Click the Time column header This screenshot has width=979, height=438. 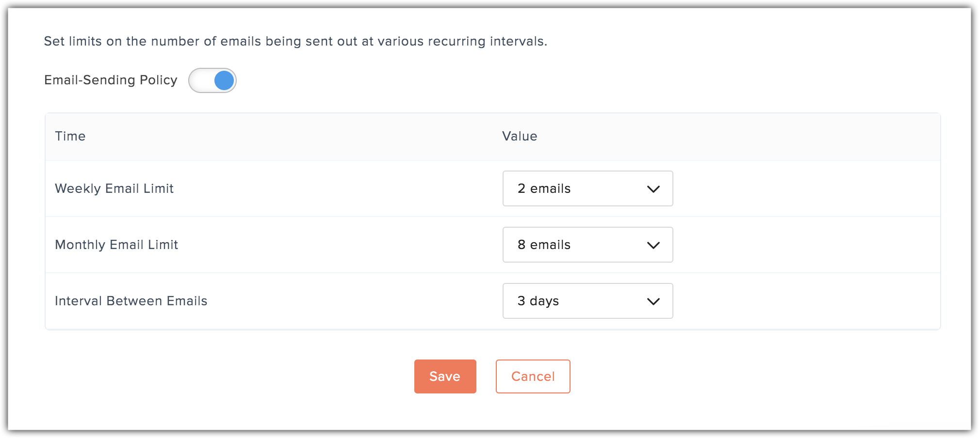pyautogui.click(x=70, y=136)
